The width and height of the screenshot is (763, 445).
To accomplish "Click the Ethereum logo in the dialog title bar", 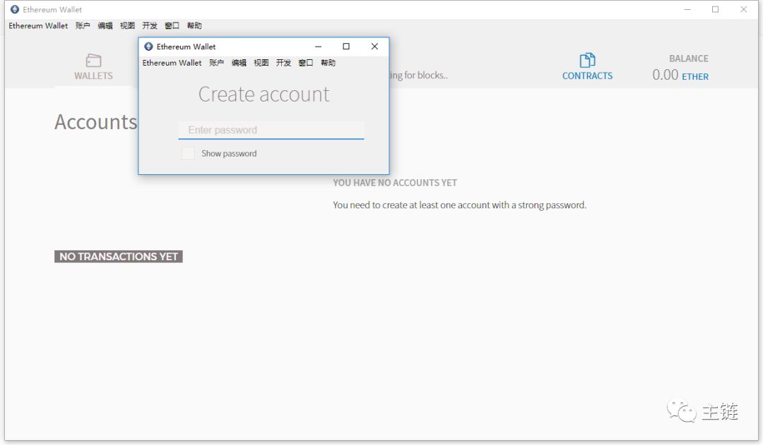I will tap(148, 47).
